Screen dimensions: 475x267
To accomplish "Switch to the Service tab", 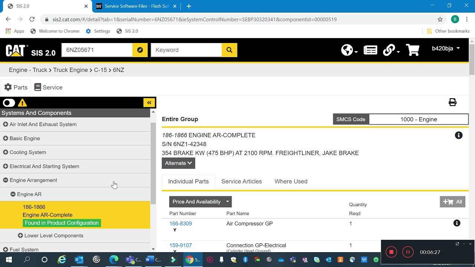I will 48,88.
